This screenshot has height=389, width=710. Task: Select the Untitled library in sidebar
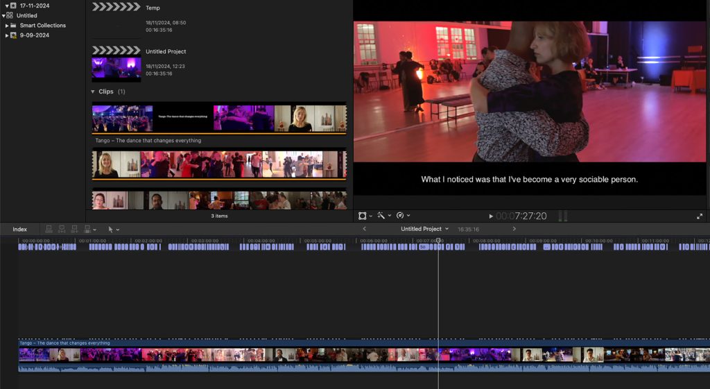pyautogui.click(x=27, y=15)
